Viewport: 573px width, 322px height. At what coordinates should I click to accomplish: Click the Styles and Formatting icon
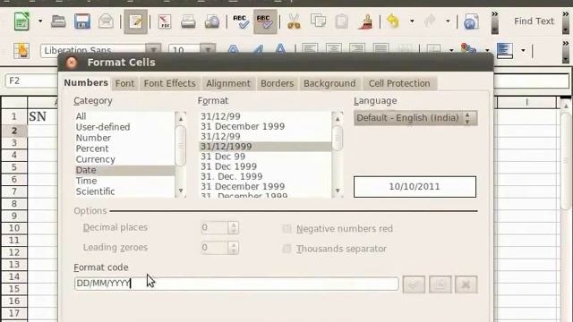(21, 50)
